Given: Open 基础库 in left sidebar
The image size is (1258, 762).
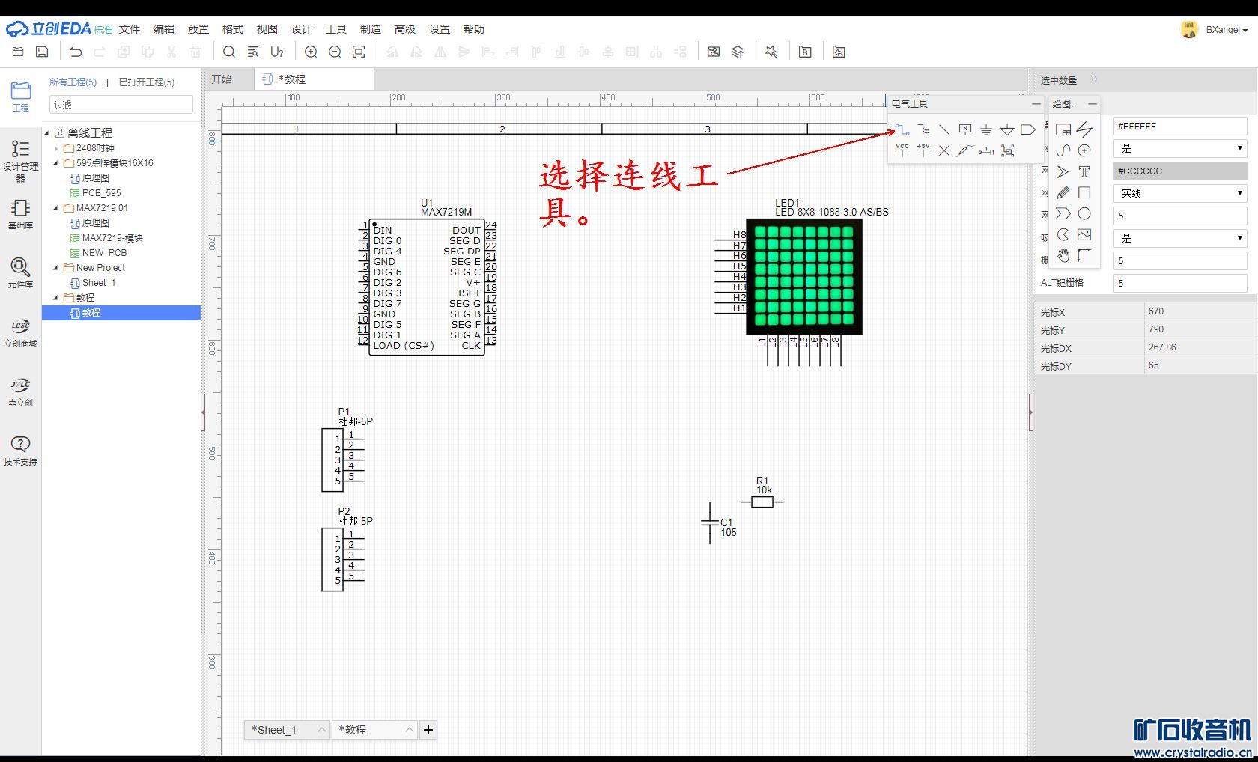Looking at the screenshot, I should (20, 213).
